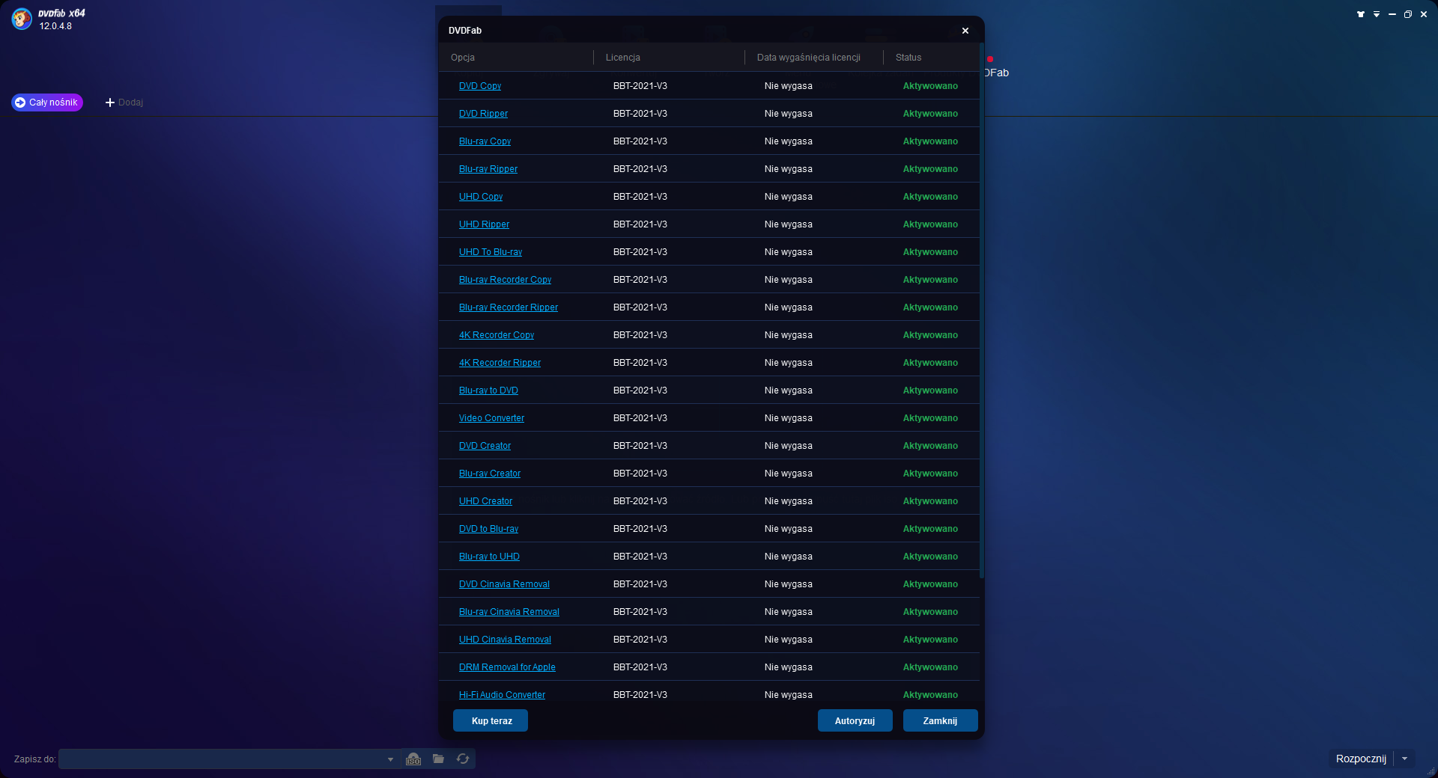Open the UHD Creator link

(485, 501)
